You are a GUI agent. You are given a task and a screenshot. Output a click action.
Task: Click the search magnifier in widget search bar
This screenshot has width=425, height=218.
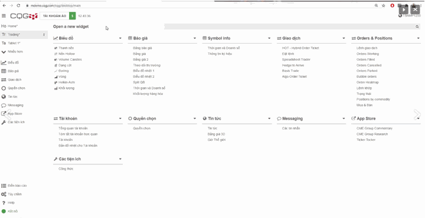click(x=417, y=27)
